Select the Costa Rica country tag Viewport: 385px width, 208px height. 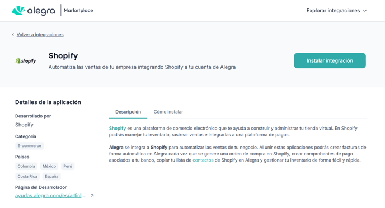click(27, 176)
